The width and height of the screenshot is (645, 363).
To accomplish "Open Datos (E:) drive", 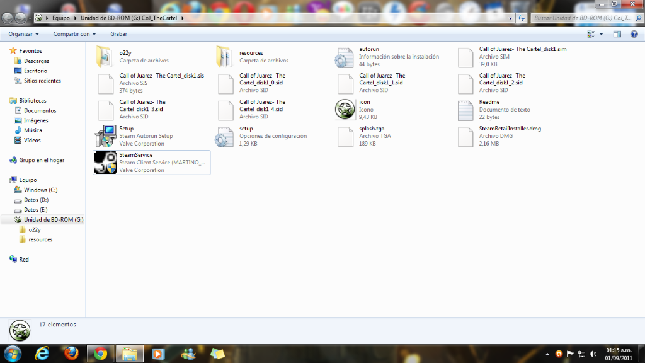I will click(36, 210).
